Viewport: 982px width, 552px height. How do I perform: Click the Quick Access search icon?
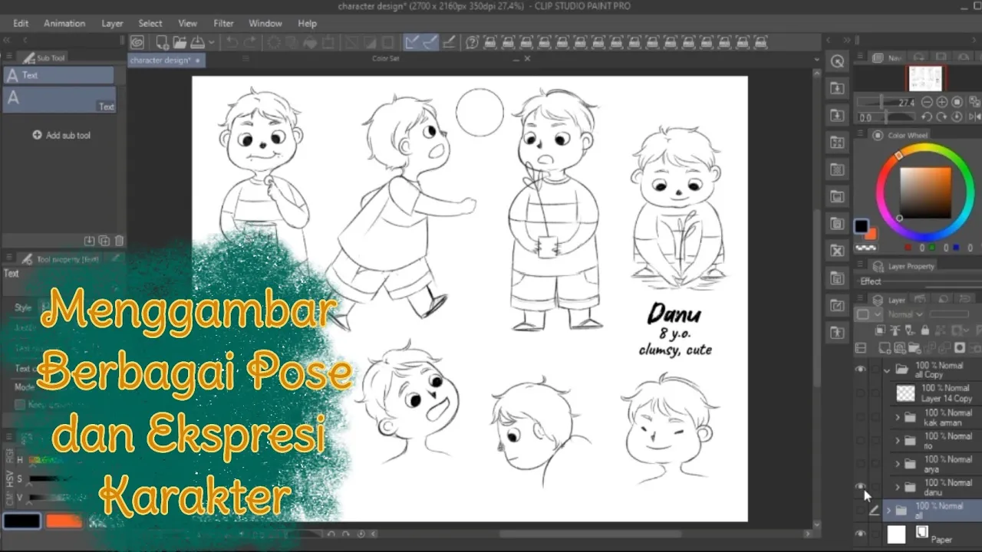(x=837, y=61)
